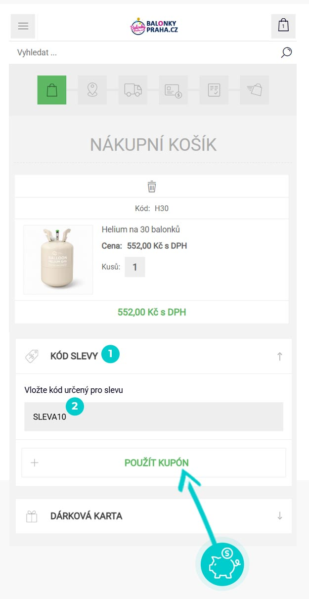Image resolution: width=309 pixels, height=599 pixels.
Task: Click the BalonkyPraha.cz logo
Action: (x=154, y=26)
